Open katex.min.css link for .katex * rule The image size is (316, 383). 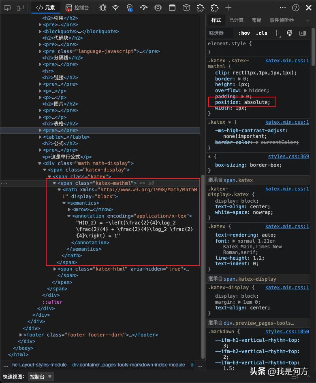pos(287,122)
